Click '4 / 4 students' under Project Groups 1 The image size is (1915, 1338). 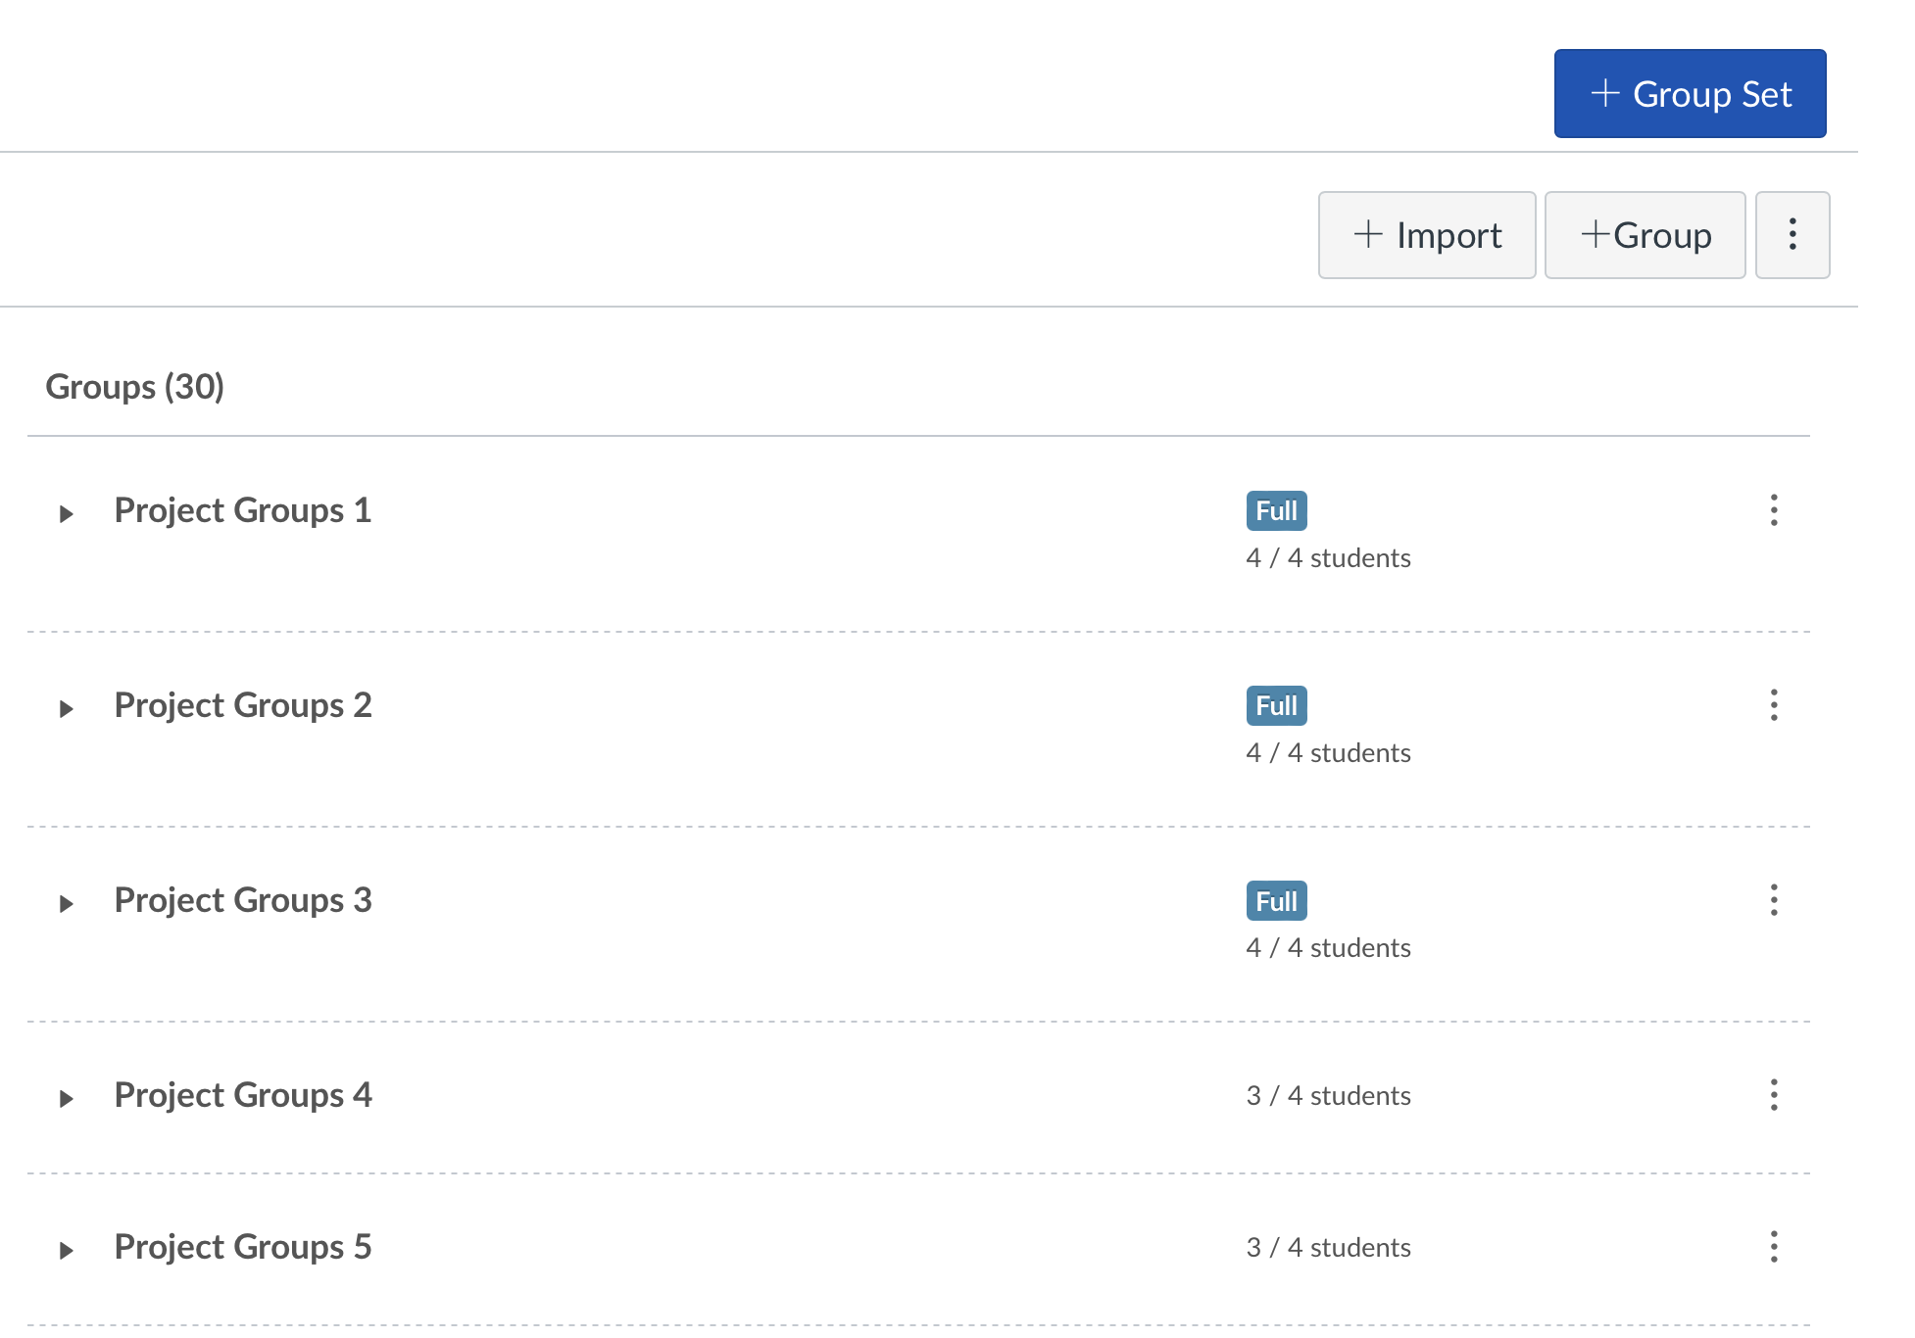pos(1329,558)
